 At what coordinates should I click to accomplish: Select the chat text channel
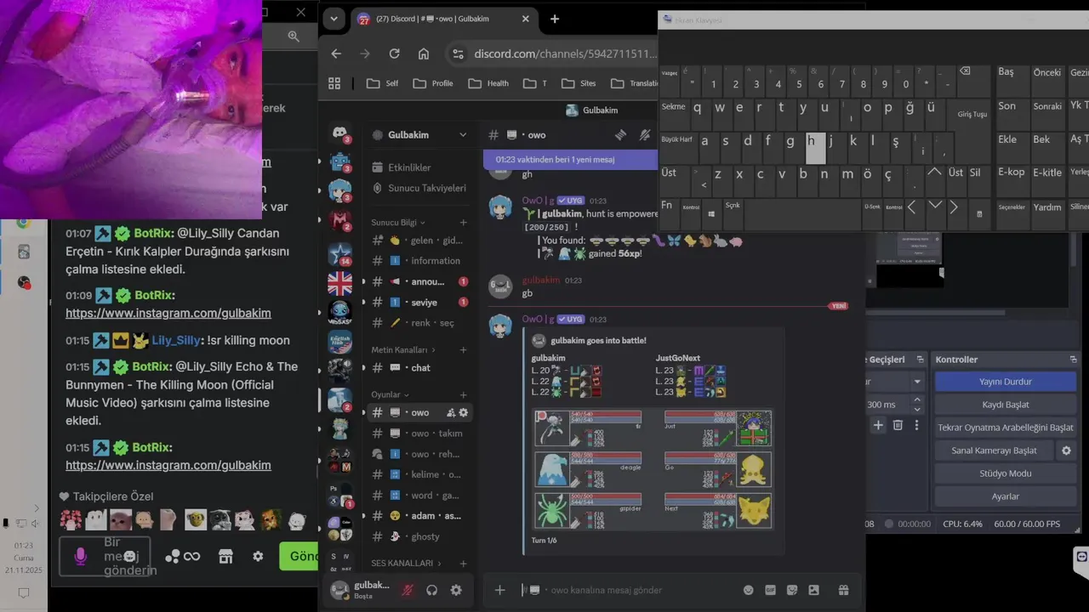(x=420, y=368)
